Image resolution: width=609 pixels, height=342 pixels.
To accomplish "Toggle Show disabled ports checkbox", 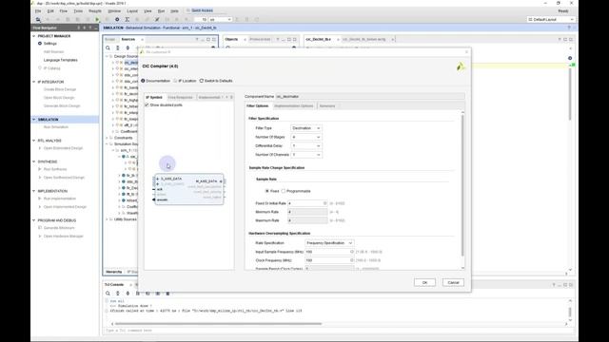I will (x=147, y=105).
